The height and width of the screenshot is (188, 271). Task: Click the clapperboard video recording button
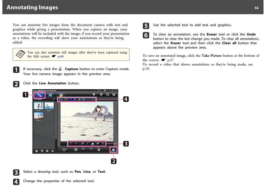tap(99, 150)
